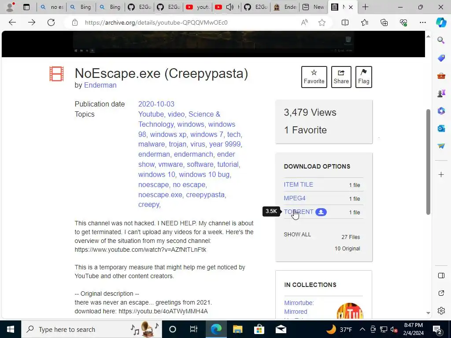Viewport: 451px width, 338px height.
Task: Open the 'windows xp' topic link
Action: point(168,135)
